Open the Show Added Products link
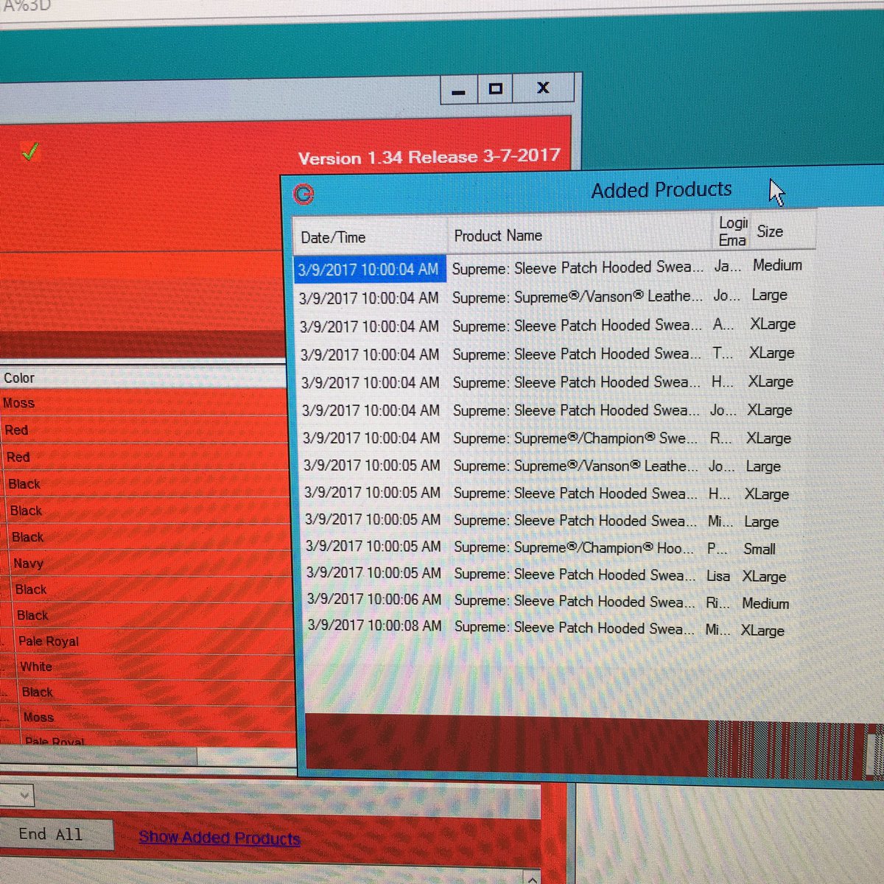This screenshot has width=884, height=884. (220, 838)
